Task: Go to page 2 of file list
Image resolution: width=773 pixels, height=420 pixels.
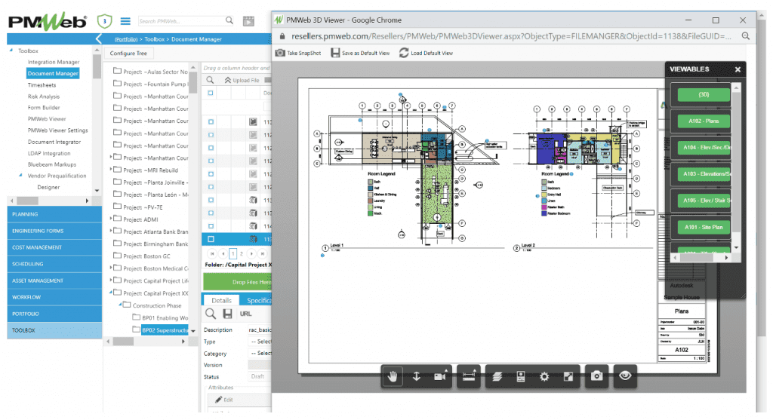Action: [x=241, y=253]
